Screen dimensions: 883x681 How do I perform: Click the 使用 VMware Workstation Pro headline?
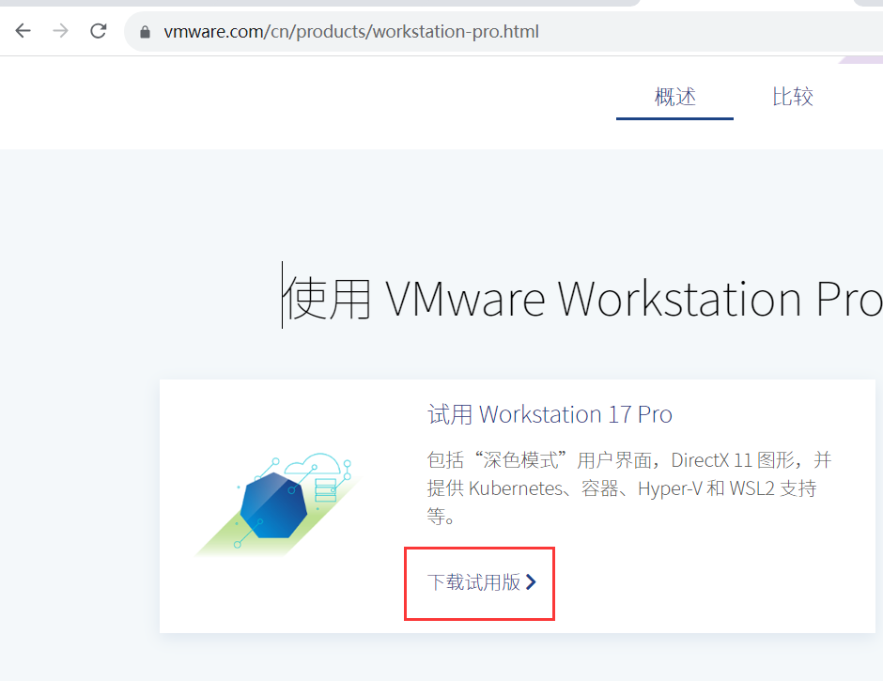[581, 299]
